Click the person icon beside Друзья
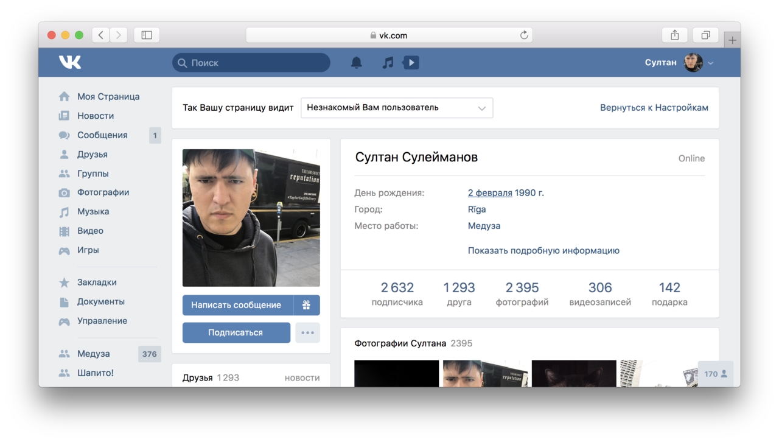 pos(64,154)
